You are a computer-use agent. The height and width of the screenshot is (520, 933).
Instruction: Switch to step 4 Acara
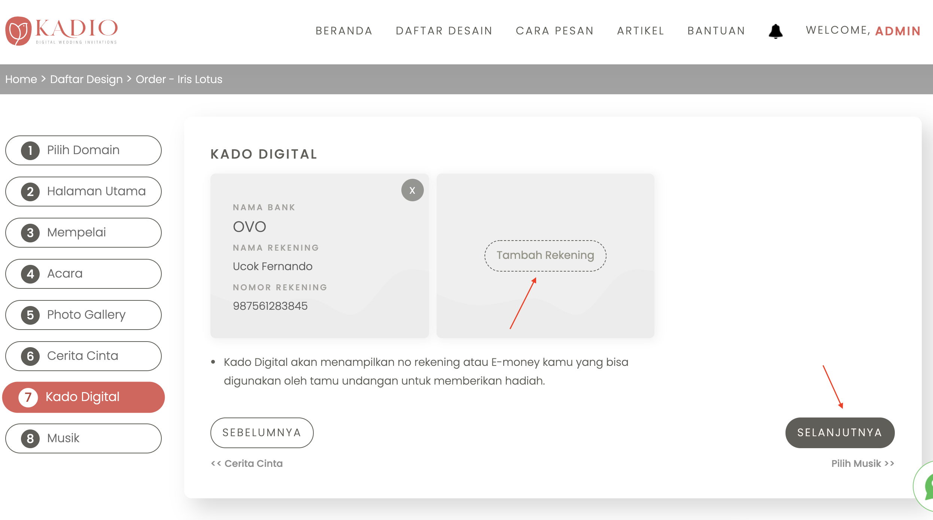coord(83,274)
